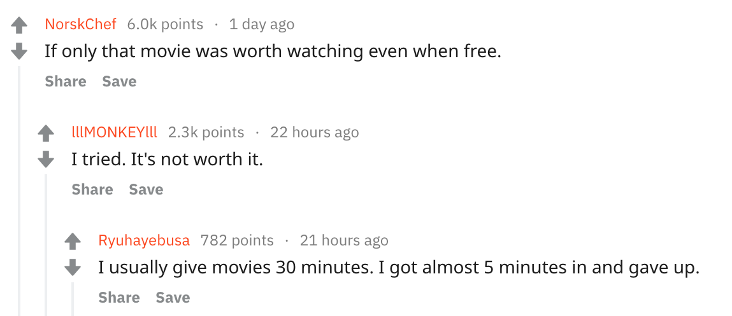Downvote Ryuhayebusa's comment

click(x=73, y=265)
